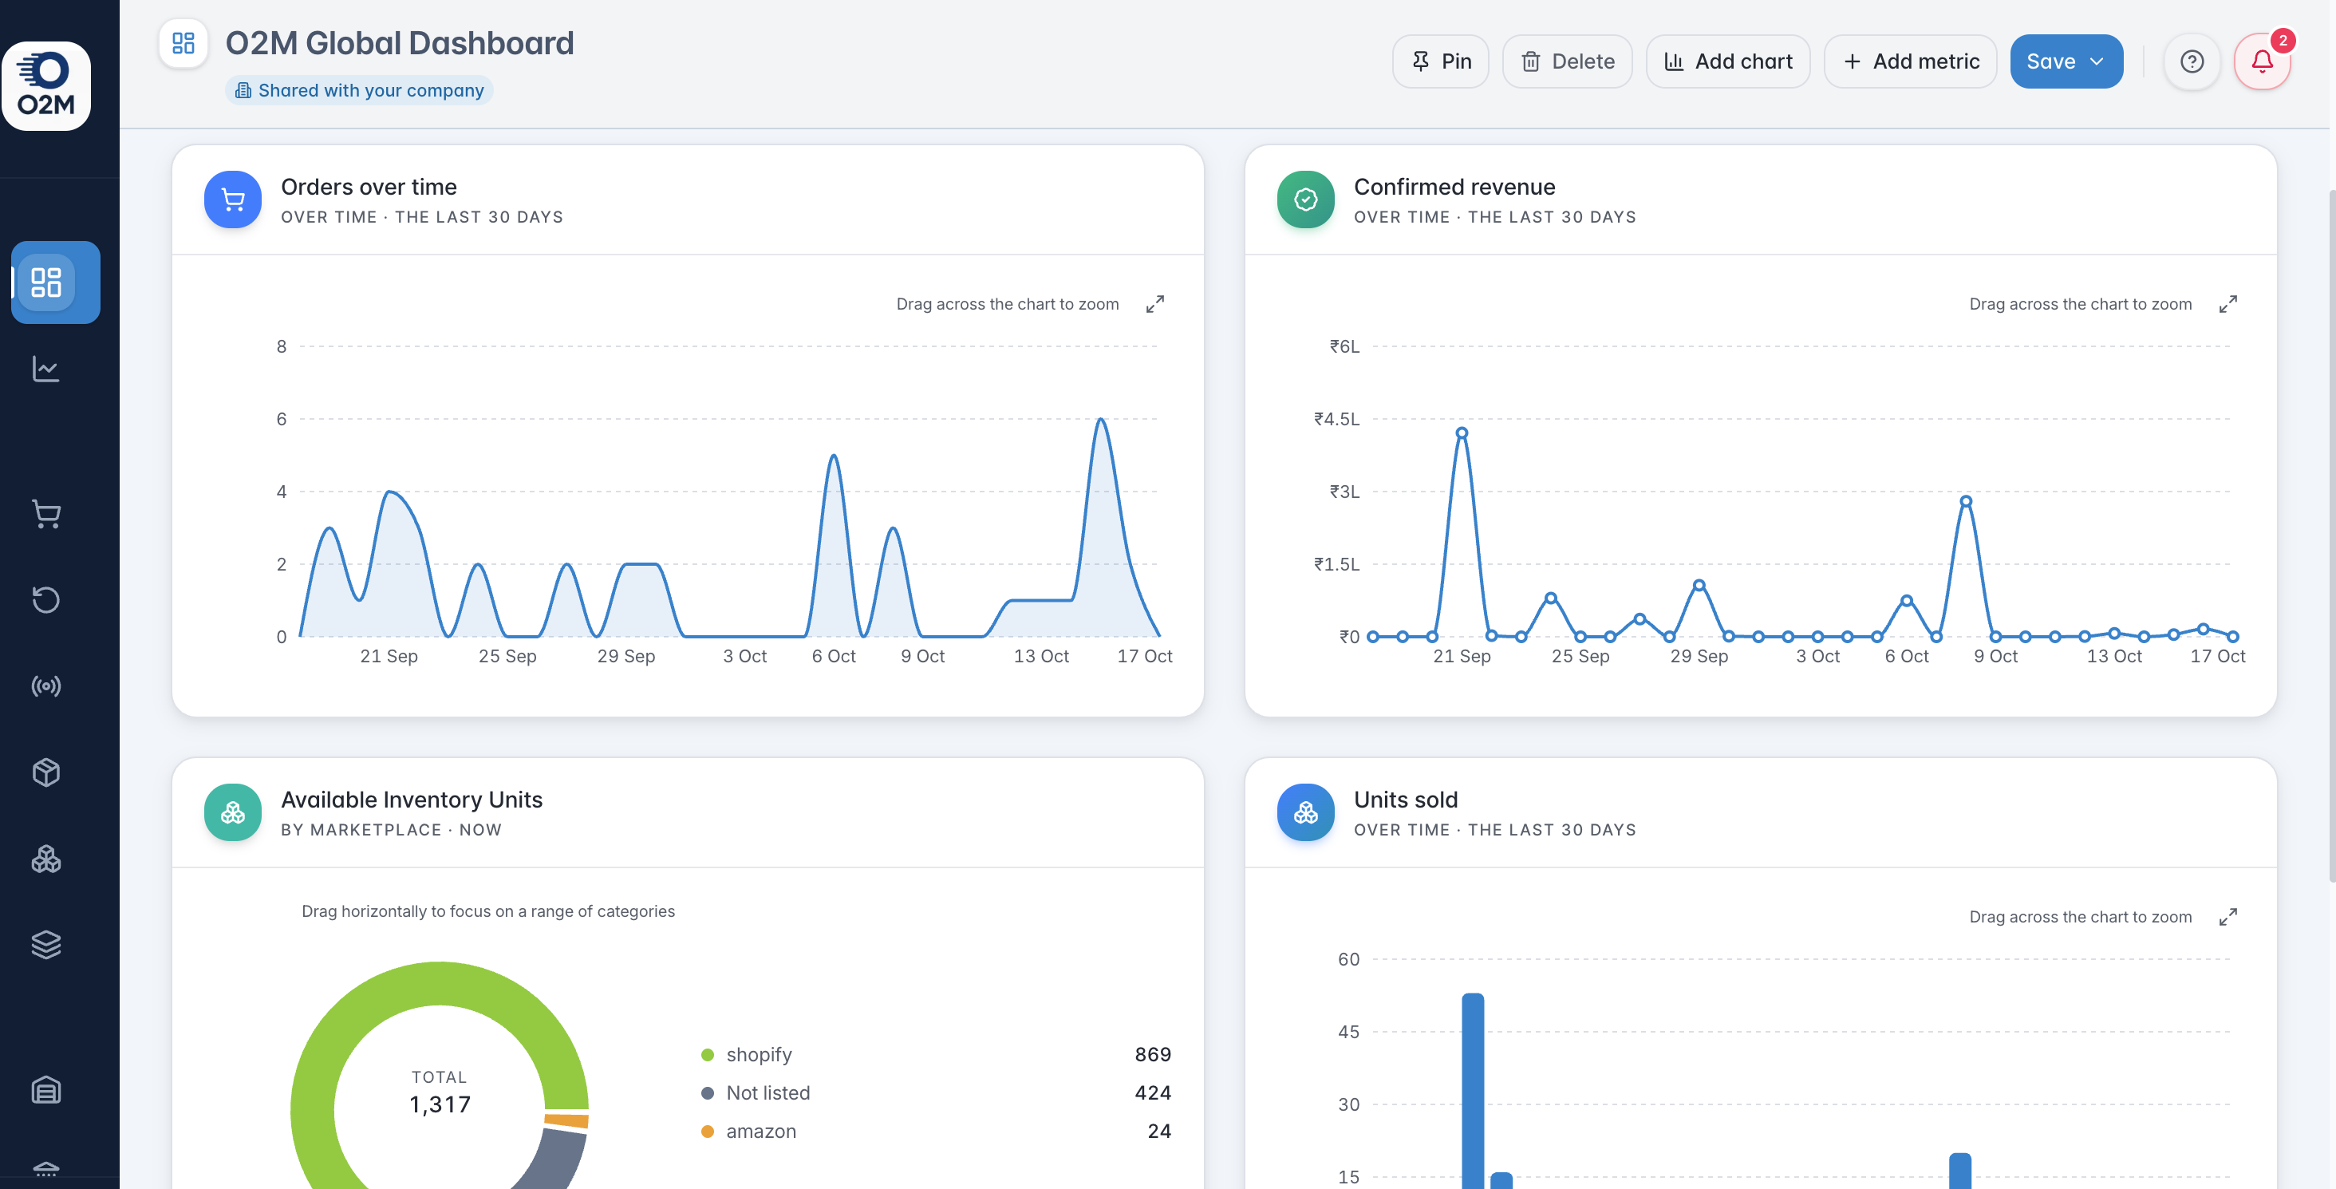Click the Available Inventory Units teal icon
The width and height of the screenshot is (2336, 1189).
pyautogui.click(x=233, y=812)
